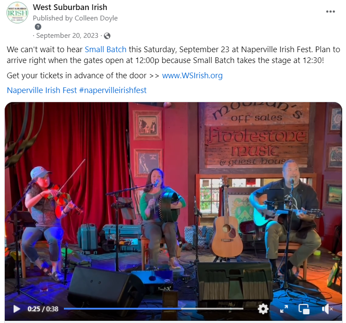Unmute the video audio

(327, 309)
